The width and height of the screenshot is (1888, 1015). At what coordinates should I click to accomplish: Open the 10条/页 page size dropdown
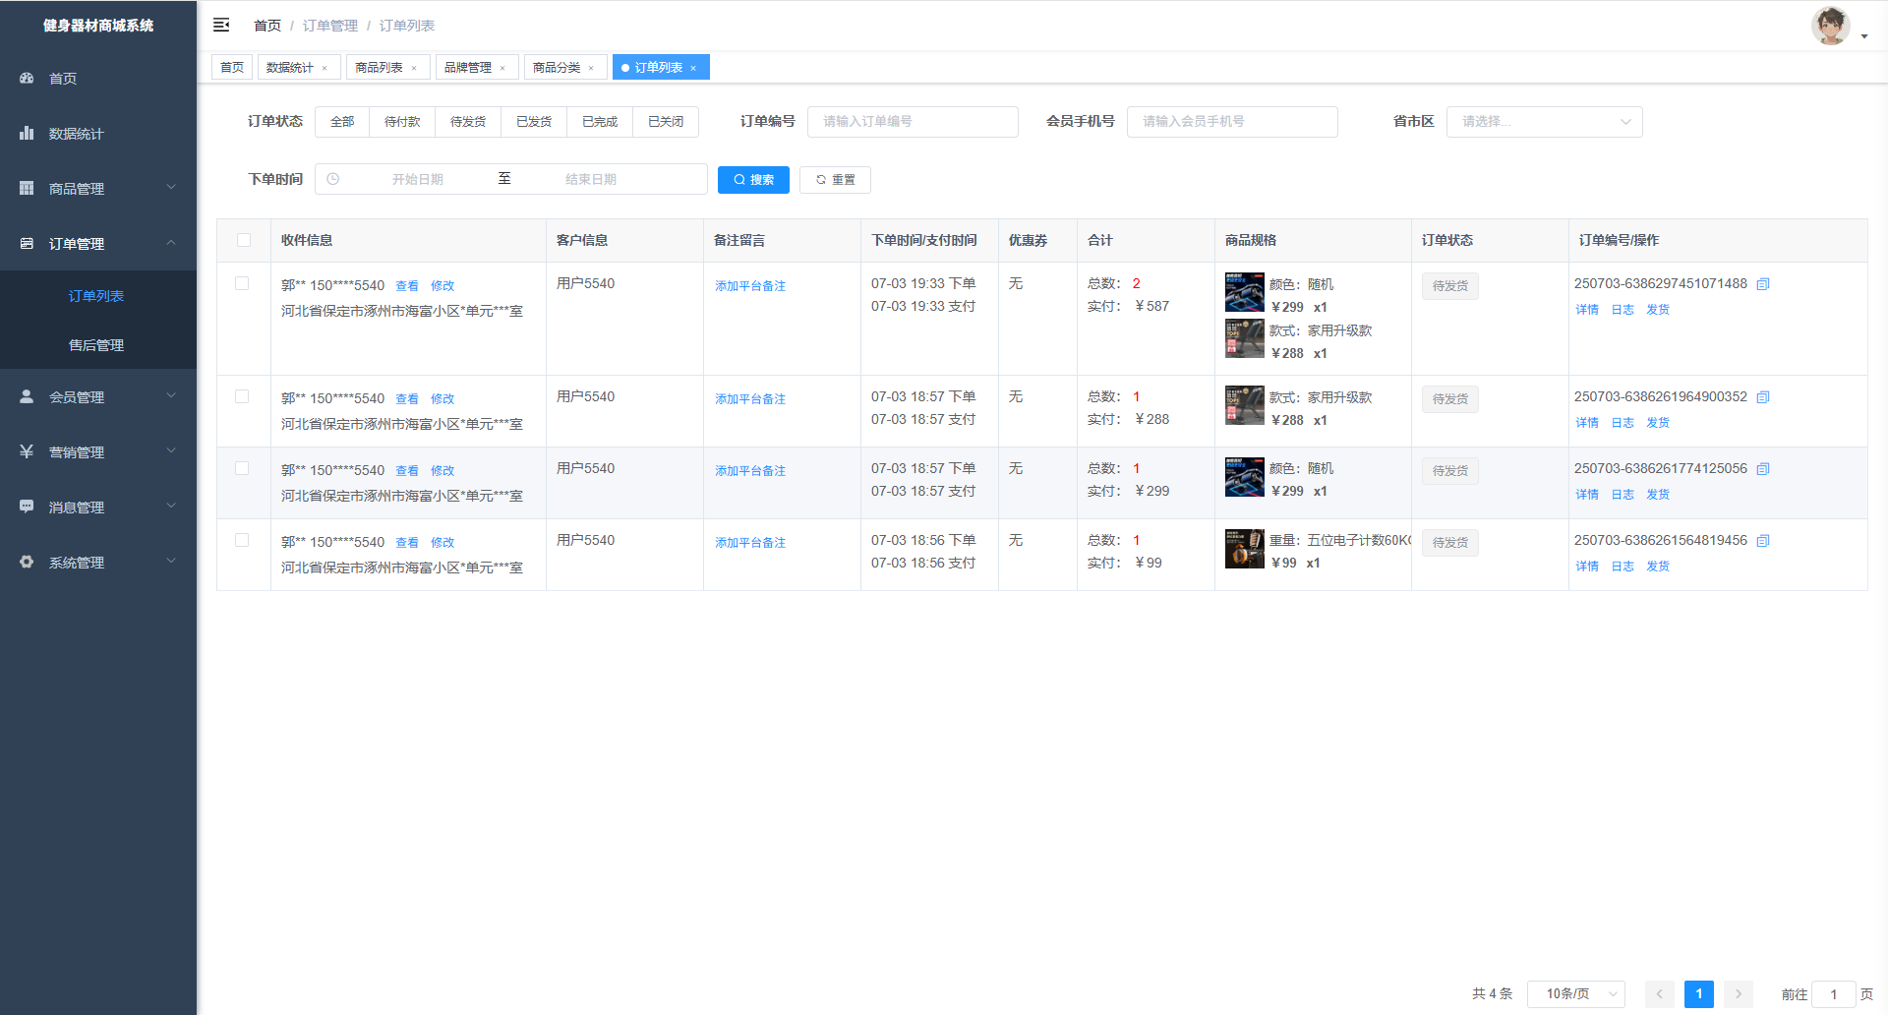[1575, 994]
